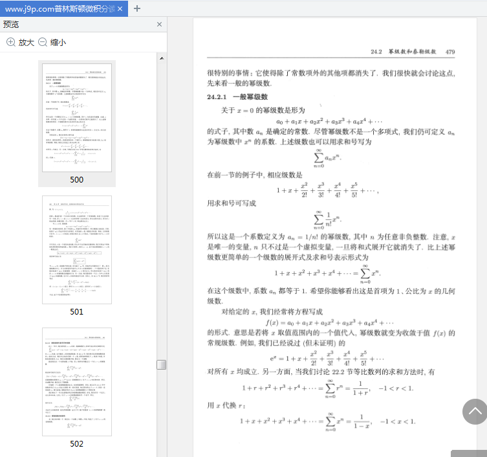Click the thumbnail scrollbar handle
Viewport: 487px width, 457px height.
click(162, 364)
